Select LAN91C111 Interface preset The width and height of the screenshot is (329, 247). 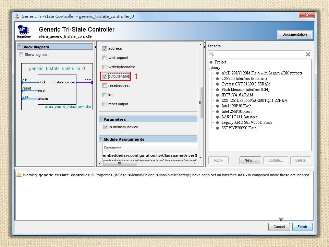[240, 117]
